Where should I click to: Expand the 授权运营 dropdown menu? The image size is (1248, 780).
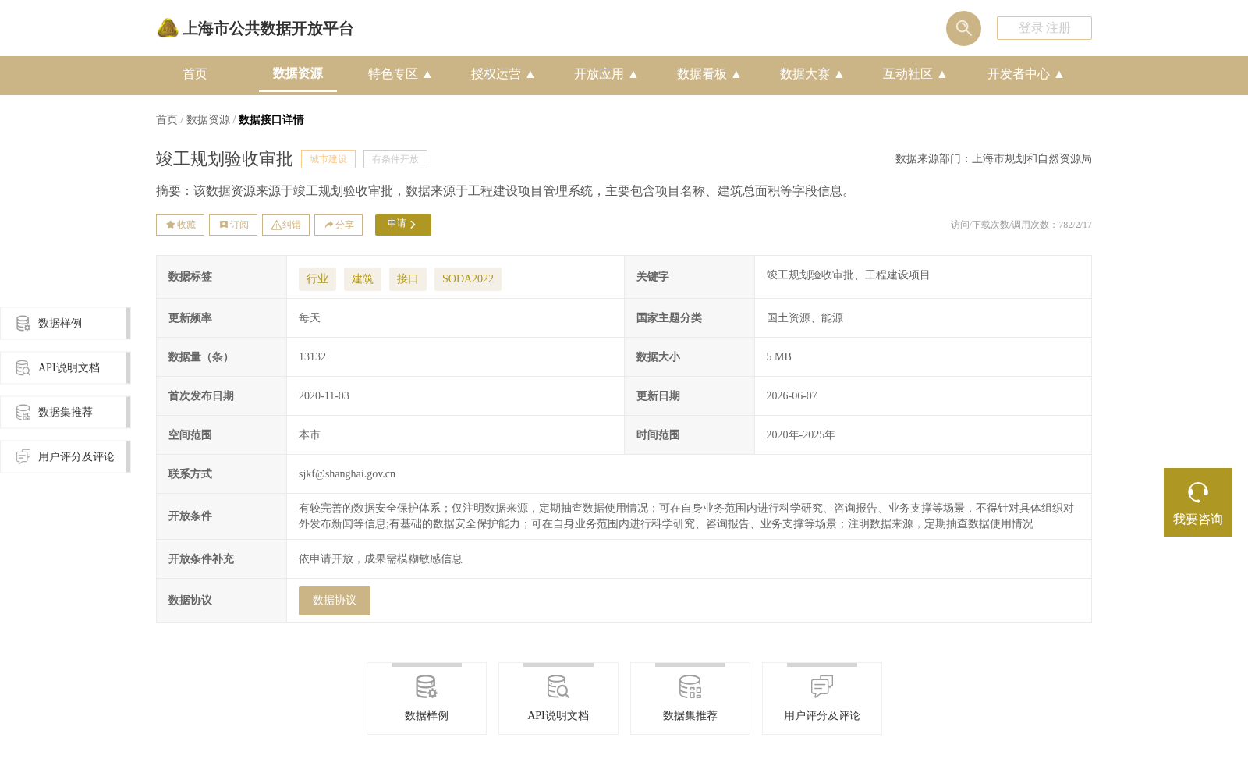click(x=503, y=74)
